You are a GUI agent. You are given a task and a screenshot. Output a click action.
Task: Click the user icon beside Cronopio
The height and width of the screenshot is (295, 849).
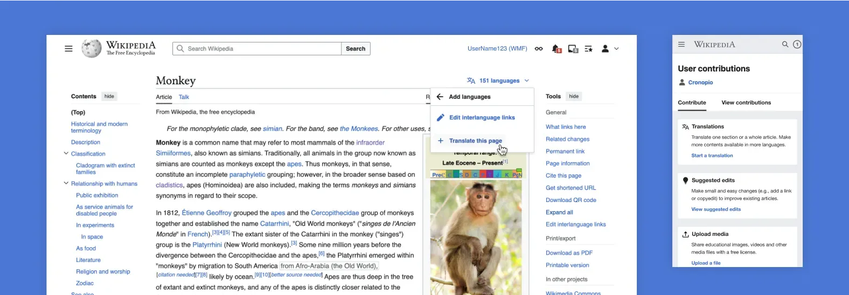pyautogui.click(x=682, y=82)
